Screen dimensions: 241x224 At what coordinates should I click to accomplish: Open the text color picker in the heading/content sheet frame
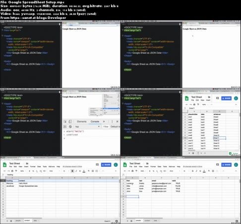click(x=84, y=171)
